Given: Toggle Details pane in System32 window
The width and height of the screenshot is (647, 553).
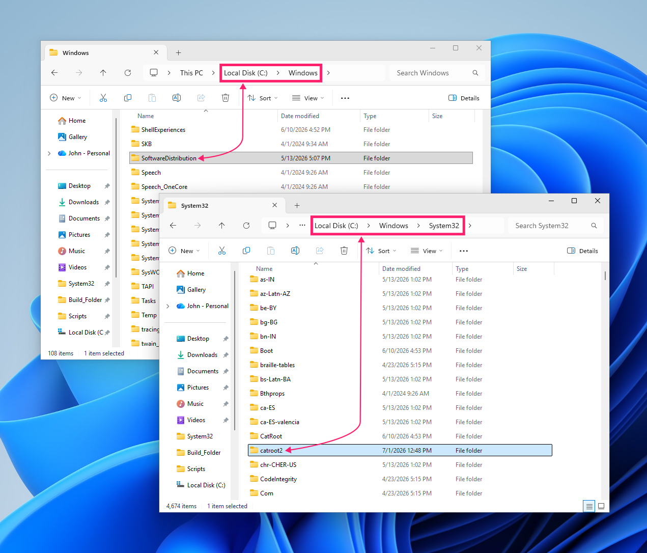Looking at the screenshot, I should pyautogui.click(x=583, y=251).
